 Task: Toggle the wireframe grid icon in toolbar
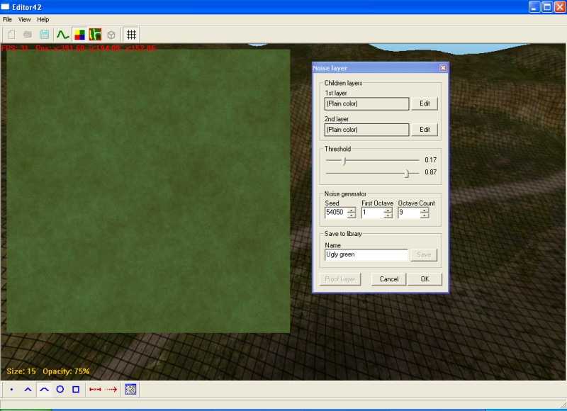tap(131, 34)
